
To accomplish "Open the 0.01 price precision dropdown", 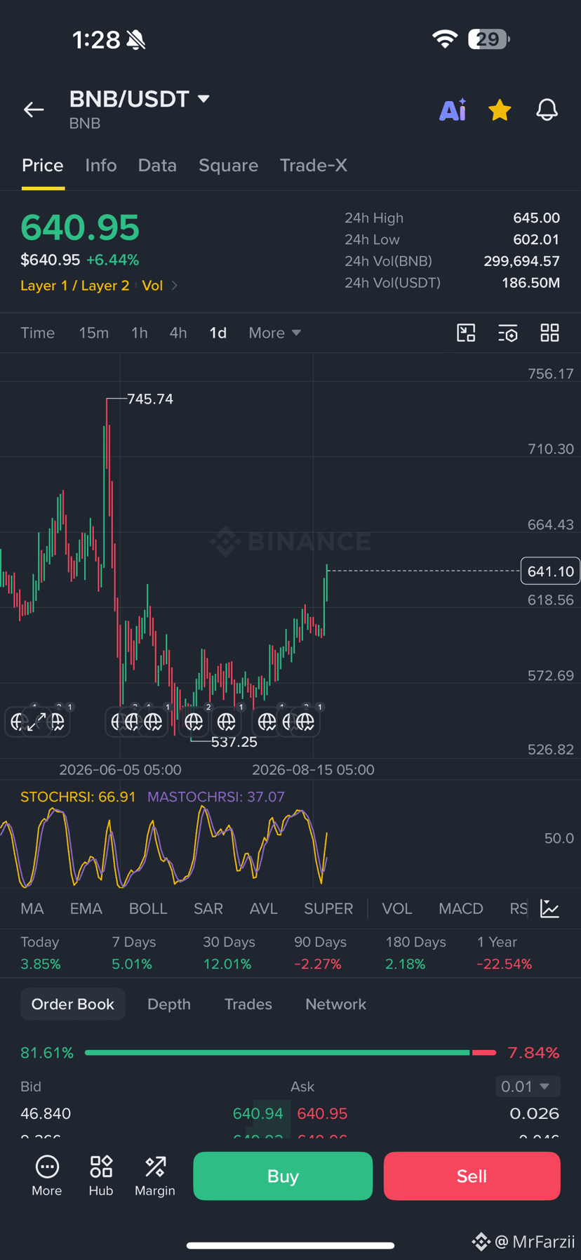I will click(528, 1087).
